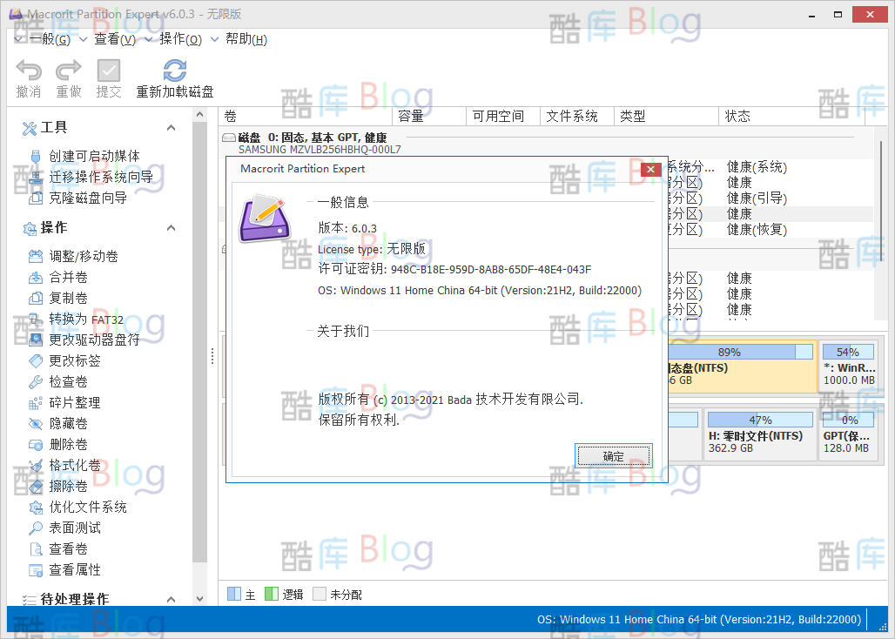Viewport: 895px width, 639px height.
Task: Collapse the 工具 section
Action: point(172,128)
